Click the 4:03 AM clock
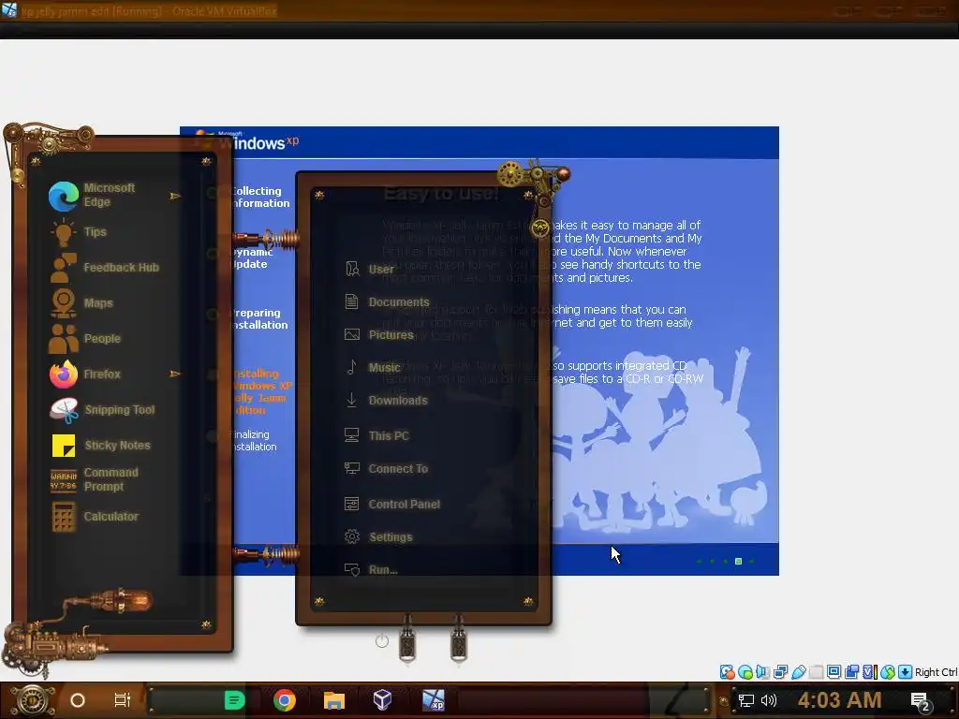The height and width of the screenshot is (719, 959). [840, 700]
